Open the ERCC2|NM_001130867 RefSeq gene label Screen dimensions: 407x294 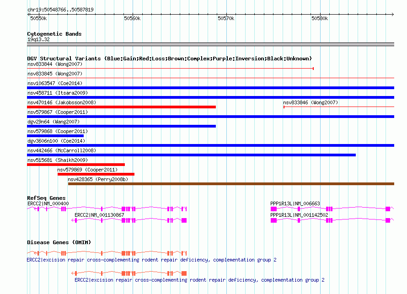99,215
